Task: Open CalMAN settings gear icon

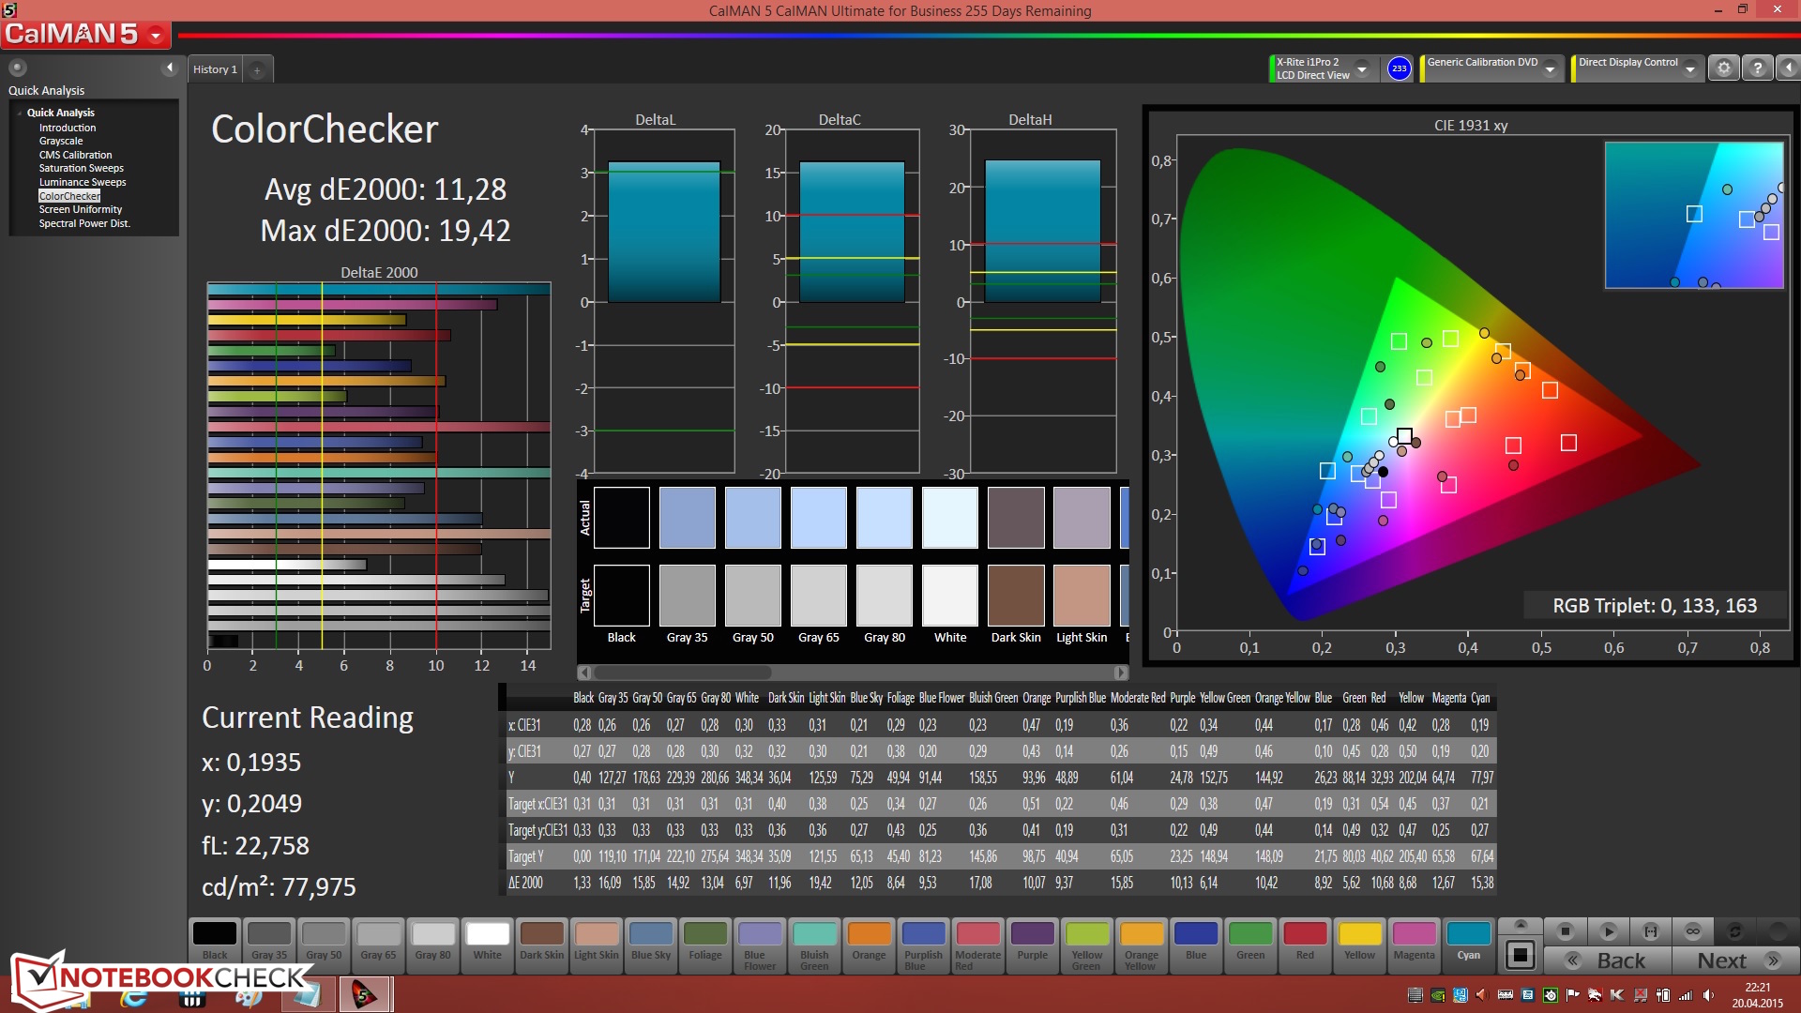Action: 1723,68
